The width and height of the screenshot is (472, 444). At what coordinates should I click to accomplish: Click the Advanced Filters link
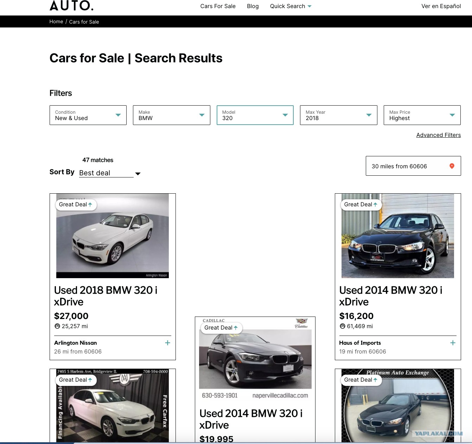(x=439, y=135)
